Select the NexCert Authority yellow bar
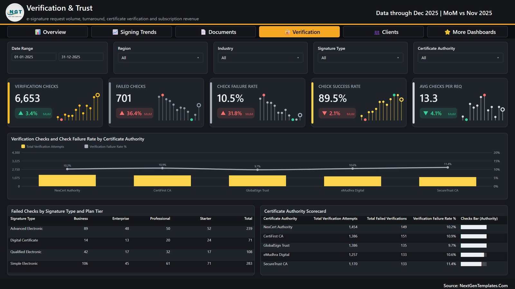Image resolution: width=515 pixels, height=289 pixels. [x=67, y=180]
